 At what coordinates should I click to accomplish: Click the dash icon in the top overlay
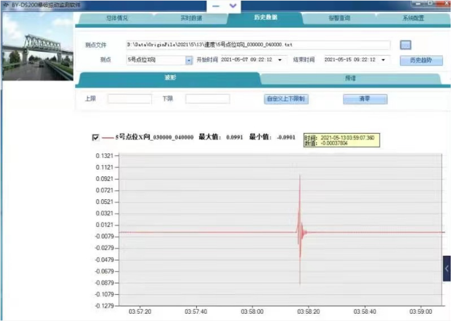(x=216, y=6)
